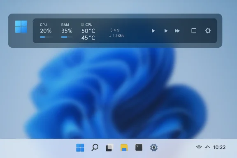Click the RAM label in the widget
Image resolution: width=237 pixels, height=158 pixels.
click(65, 25)
